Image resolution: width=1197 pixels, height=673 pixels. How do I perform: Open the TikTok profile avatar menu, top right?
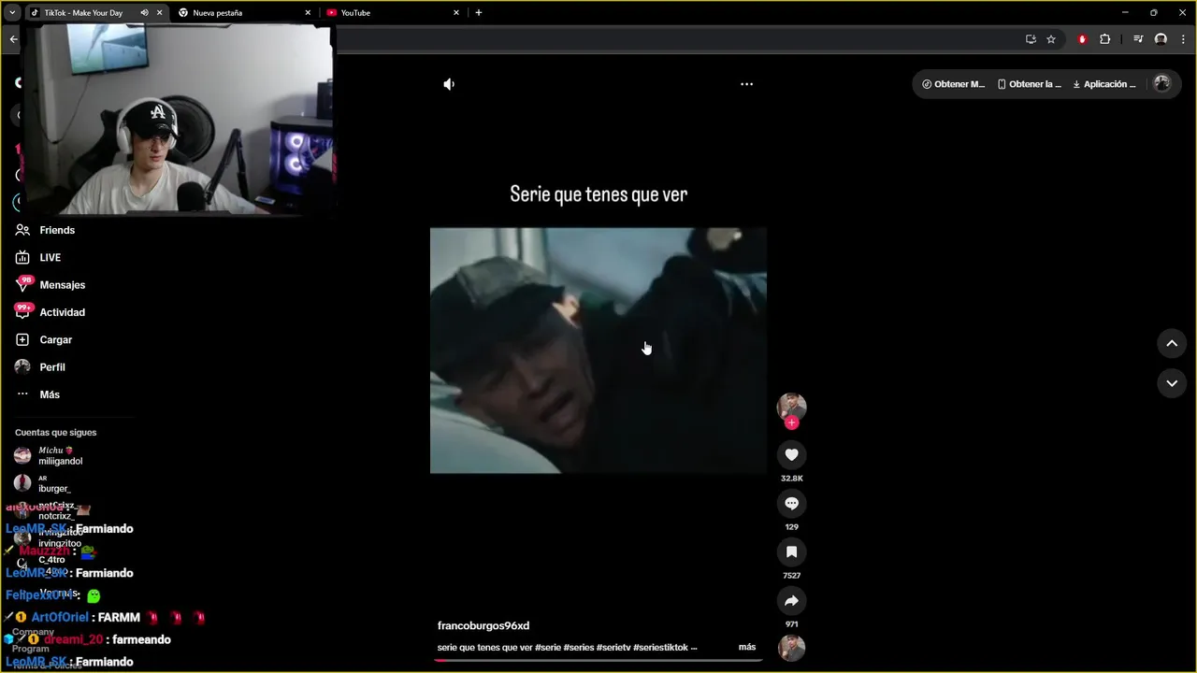tap(1162, 83)
